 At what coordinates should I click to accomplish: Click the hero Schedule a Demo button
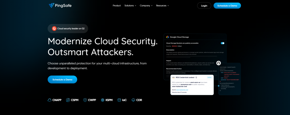click(x=62, y=80)
